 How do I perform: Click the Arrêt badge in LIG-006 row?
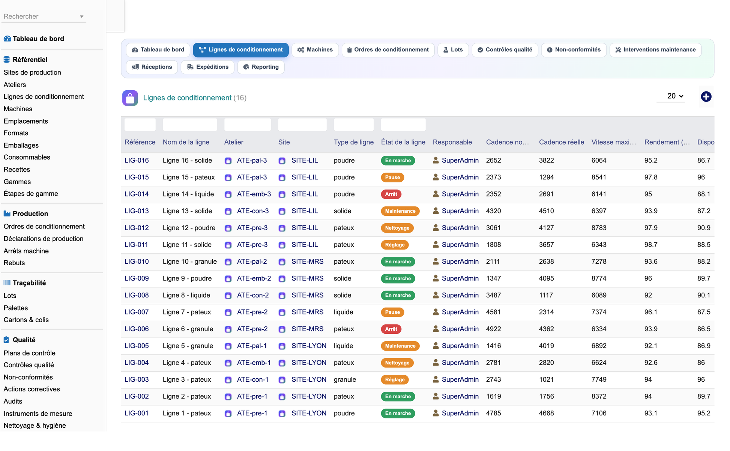click(x=391, y=329)
